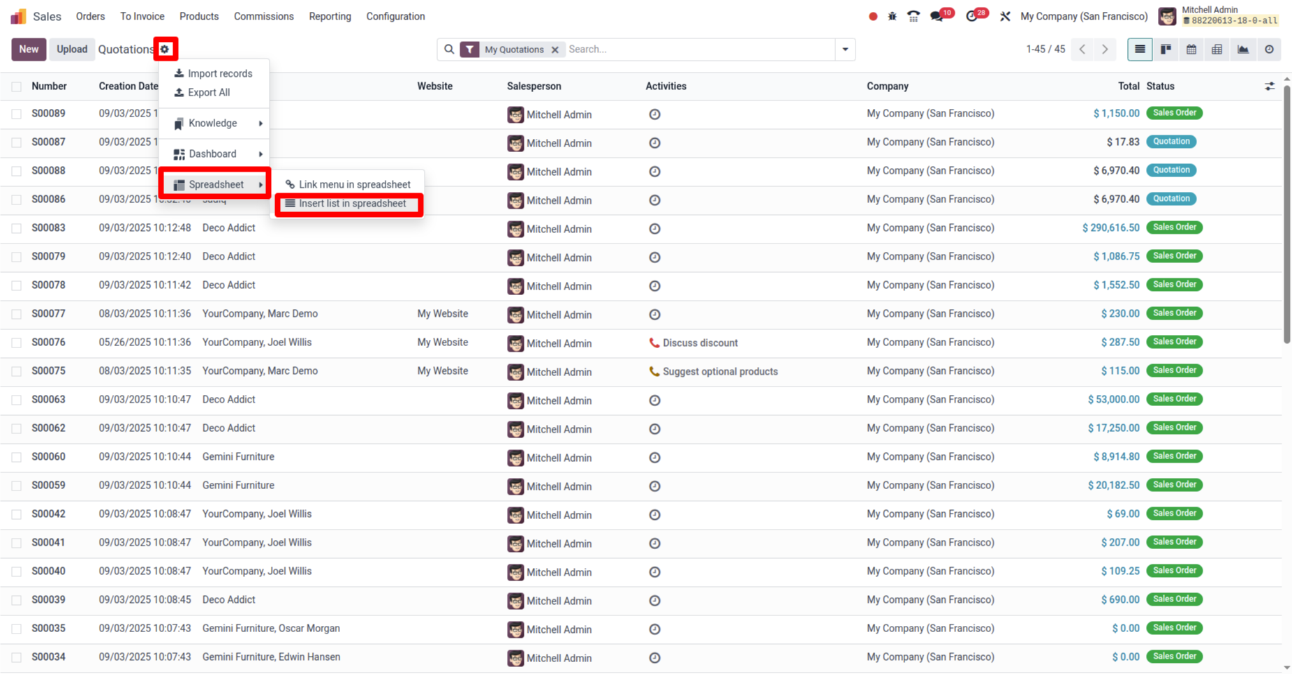Expand the search options dropdown arrow
Image resolution: width=1292 pixels, height=674 pixels.
(845, 50)
